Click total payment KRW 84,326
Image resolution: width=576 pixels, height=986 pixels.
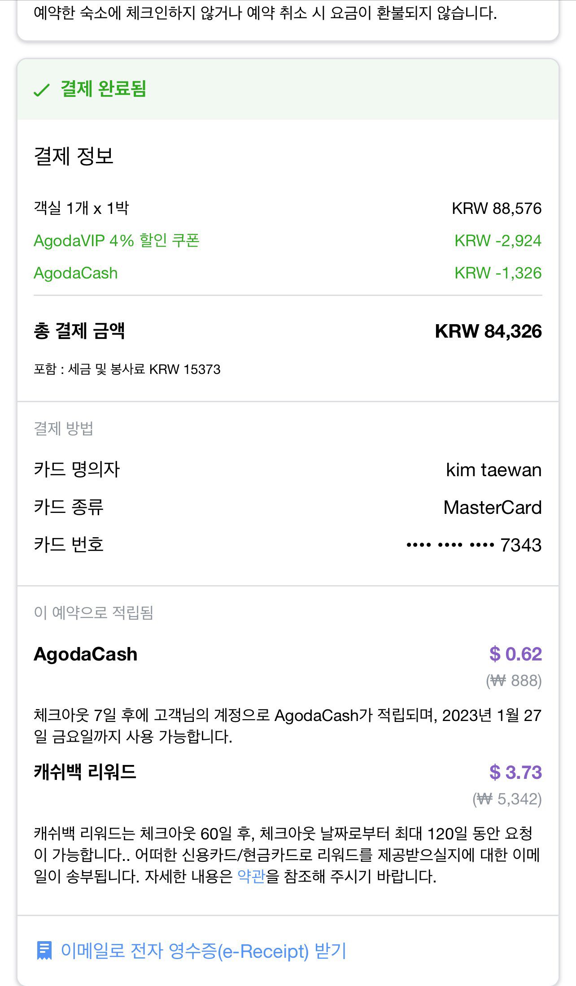click(x=488, y=331)
